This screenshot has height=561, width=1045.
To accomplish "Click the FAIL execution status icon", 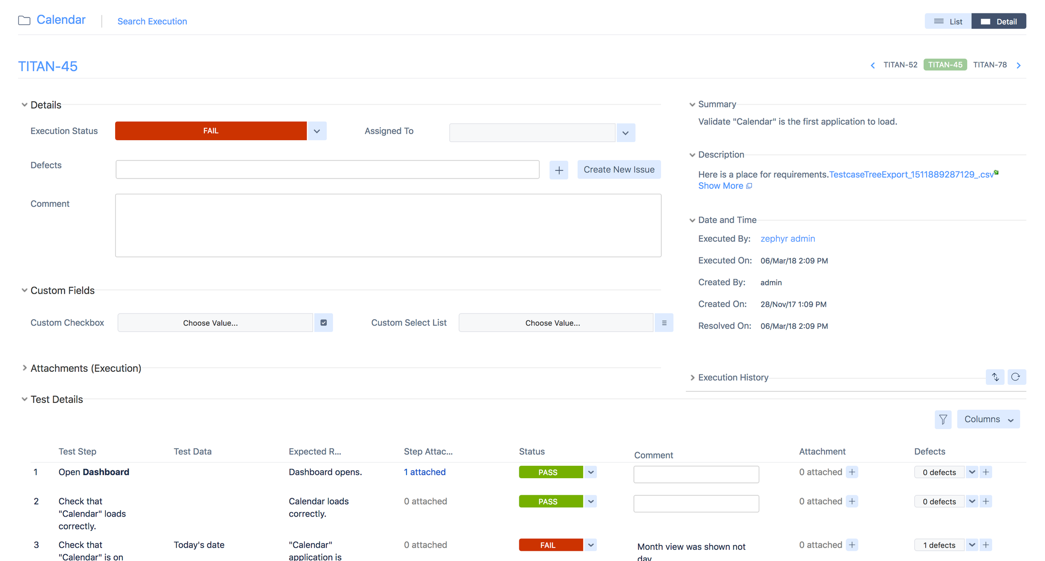I will point(211,131).
